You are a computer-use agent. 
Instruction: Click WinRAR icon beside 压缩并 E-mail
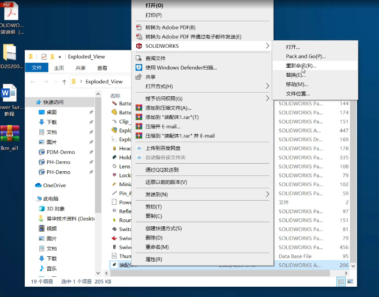point(139,126)
